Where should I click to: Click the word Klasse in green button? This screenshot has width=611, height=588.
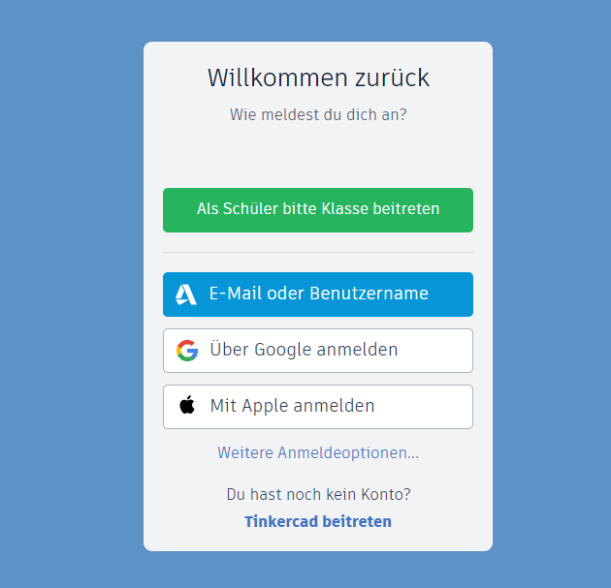[345, 208]
